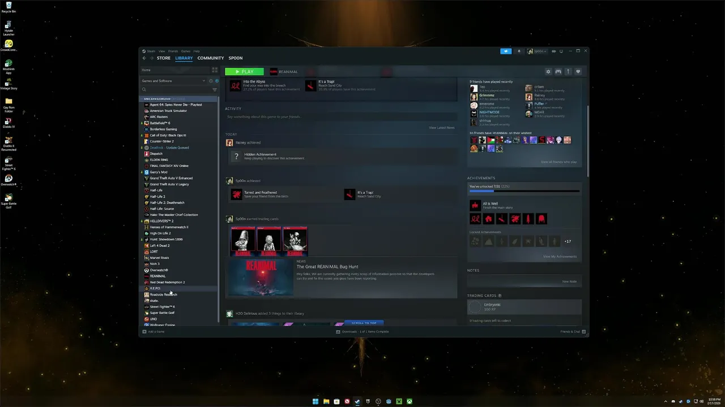Image resolution: width=725 pixels, height=407 pixels.
Task: Click the library search magnifier icon
Action: pos(144,89)
